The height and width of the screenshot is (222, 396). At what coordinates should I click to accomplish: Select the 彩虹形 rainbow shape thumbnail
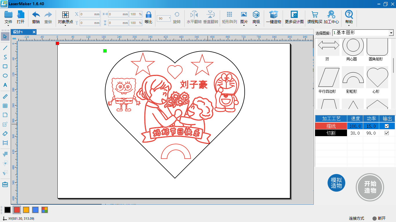pyautogui.click(x=353, y=77)
